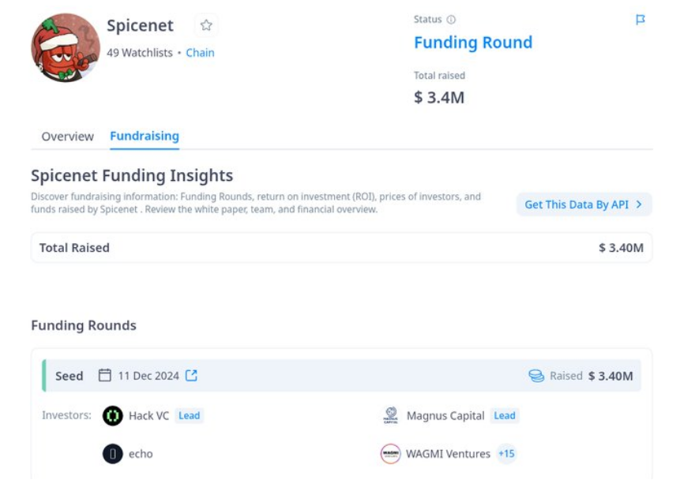Click the Spicenet project avatar image

(x=66, y=47)
